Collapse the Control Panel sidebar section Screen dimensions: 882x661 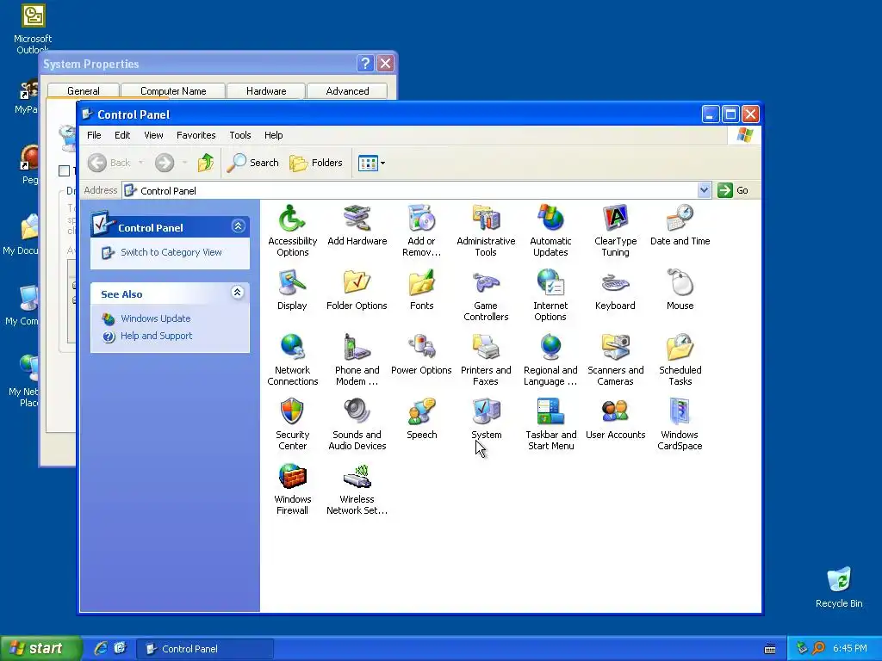[x=238, y=226]
